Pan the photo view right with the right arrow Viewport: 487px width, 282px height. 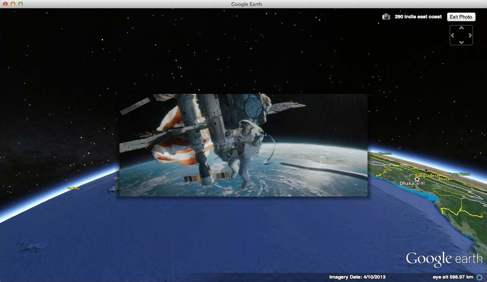coord(470,35)
